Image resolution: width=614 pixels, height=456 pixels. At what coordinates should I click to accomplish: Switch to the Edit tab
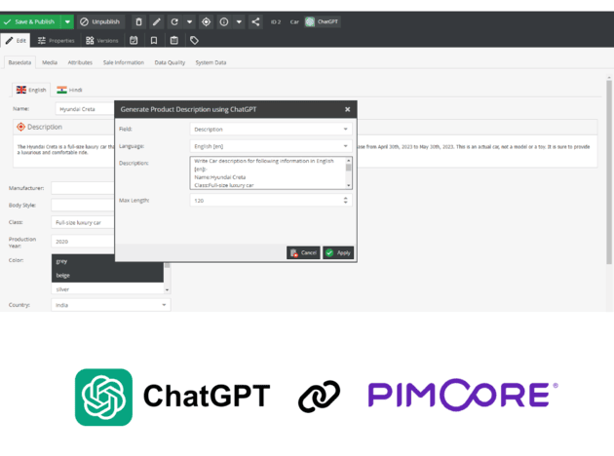(16, 40)
